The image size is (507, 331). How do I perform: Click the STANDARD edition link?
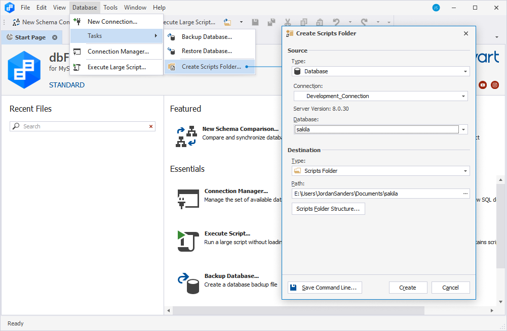tap(67, 85)
